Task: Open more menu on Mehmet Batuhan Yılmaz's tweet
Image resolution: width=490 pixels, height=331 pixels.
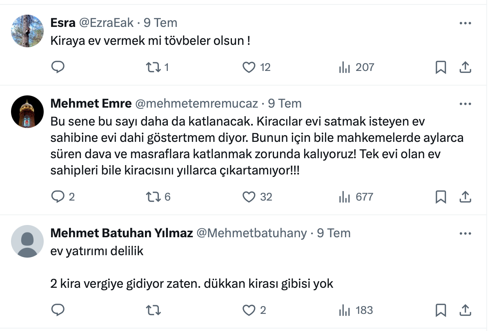Action: (x=465, y=234)
